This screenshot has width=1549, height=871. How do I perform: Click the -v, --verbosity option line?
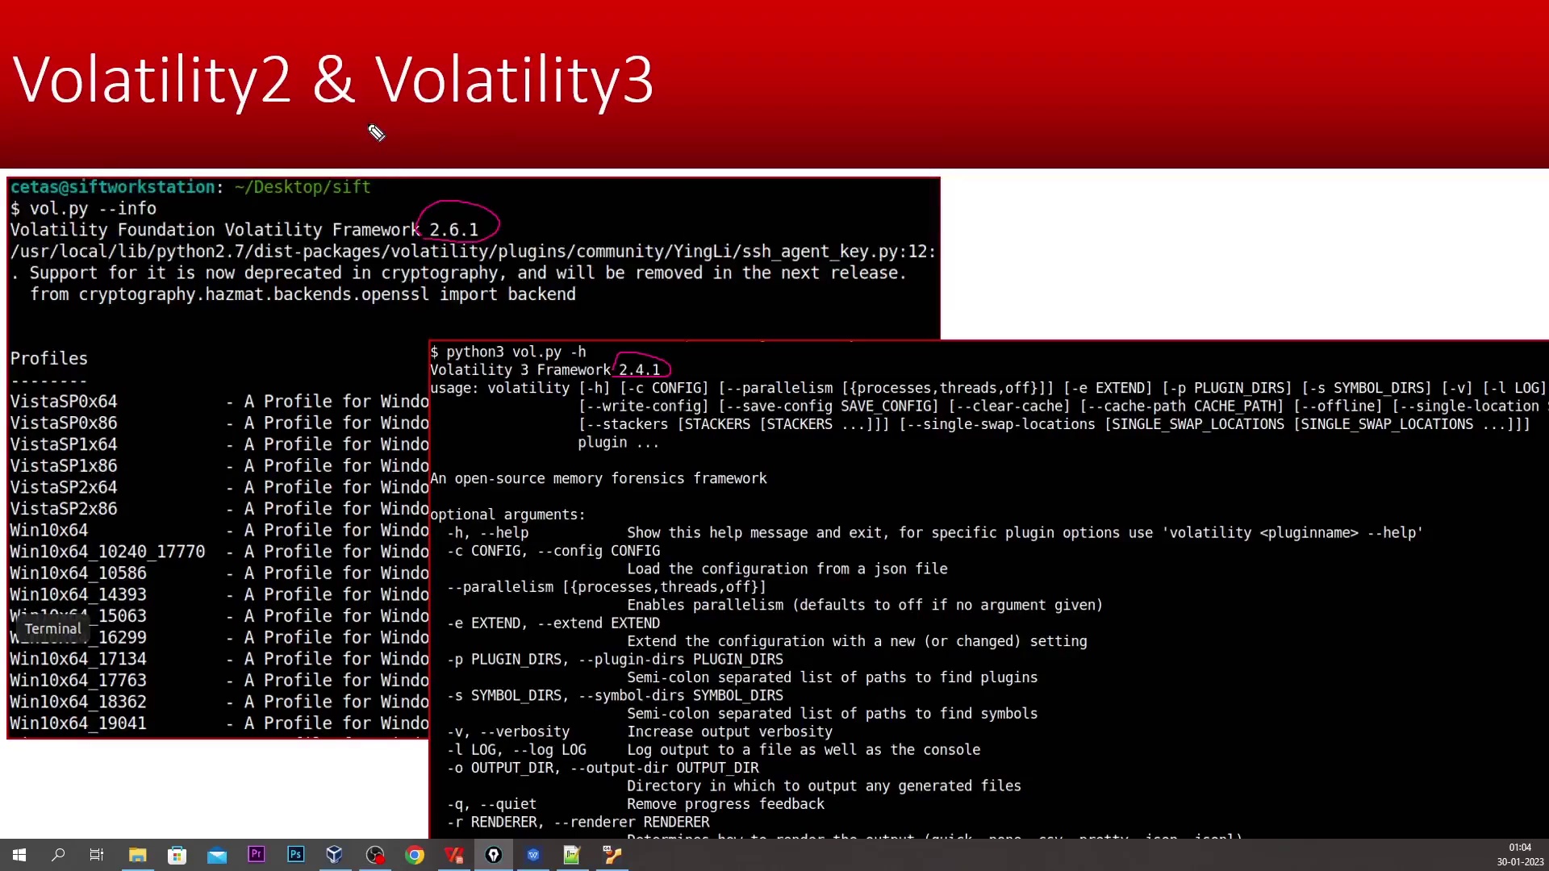tap(640, 731)
